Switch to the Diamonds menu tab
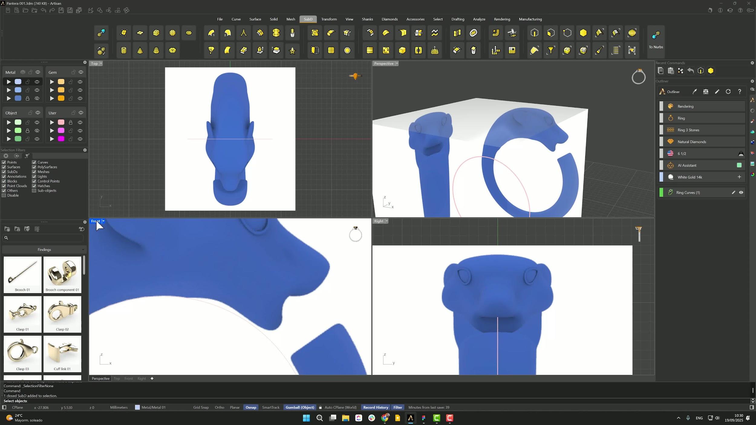 (x=389, y=19)
